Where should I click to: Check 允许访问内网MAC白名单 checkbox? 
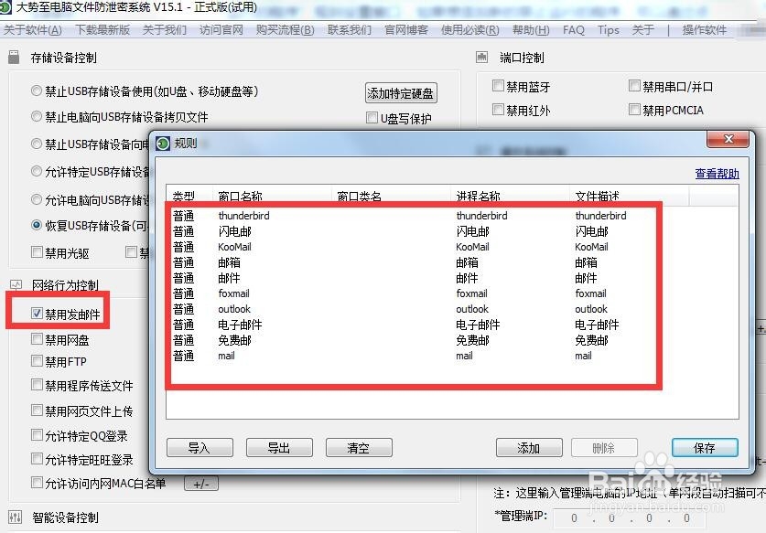click(37, 483)
